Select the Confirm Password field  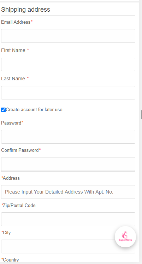68,164
